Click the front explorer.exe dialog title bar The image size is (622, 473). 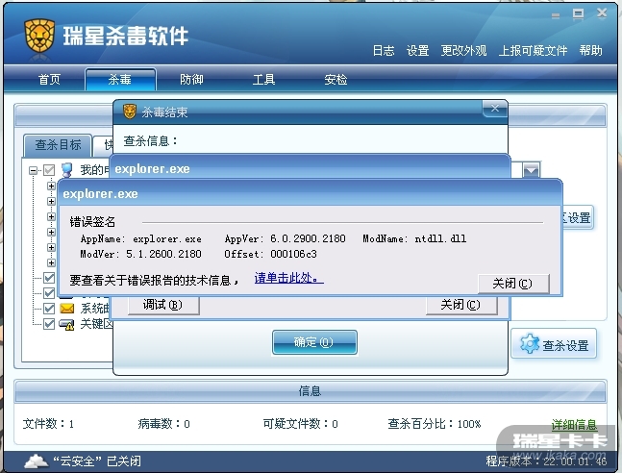pos(311,193)
